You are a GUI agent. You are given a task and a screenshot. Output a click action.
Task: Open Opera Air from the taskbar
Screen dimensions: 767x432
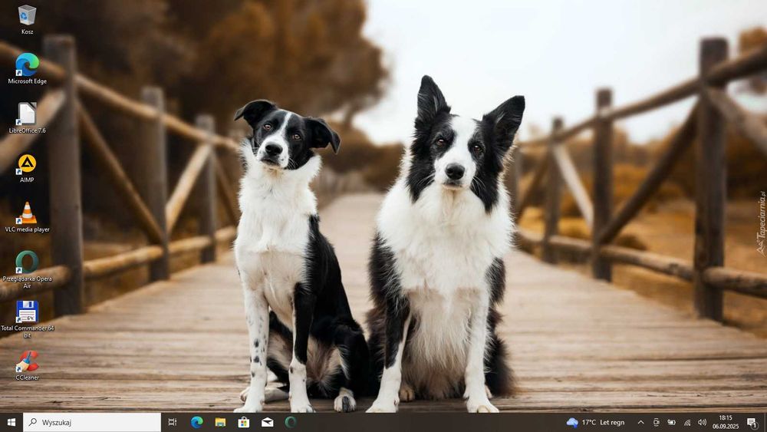point(291,422)
